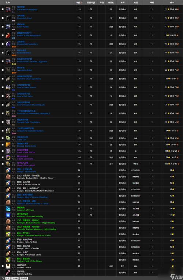Click the Sha'tar Tabard item icon

pyautogui.click(x=8, y=266)
